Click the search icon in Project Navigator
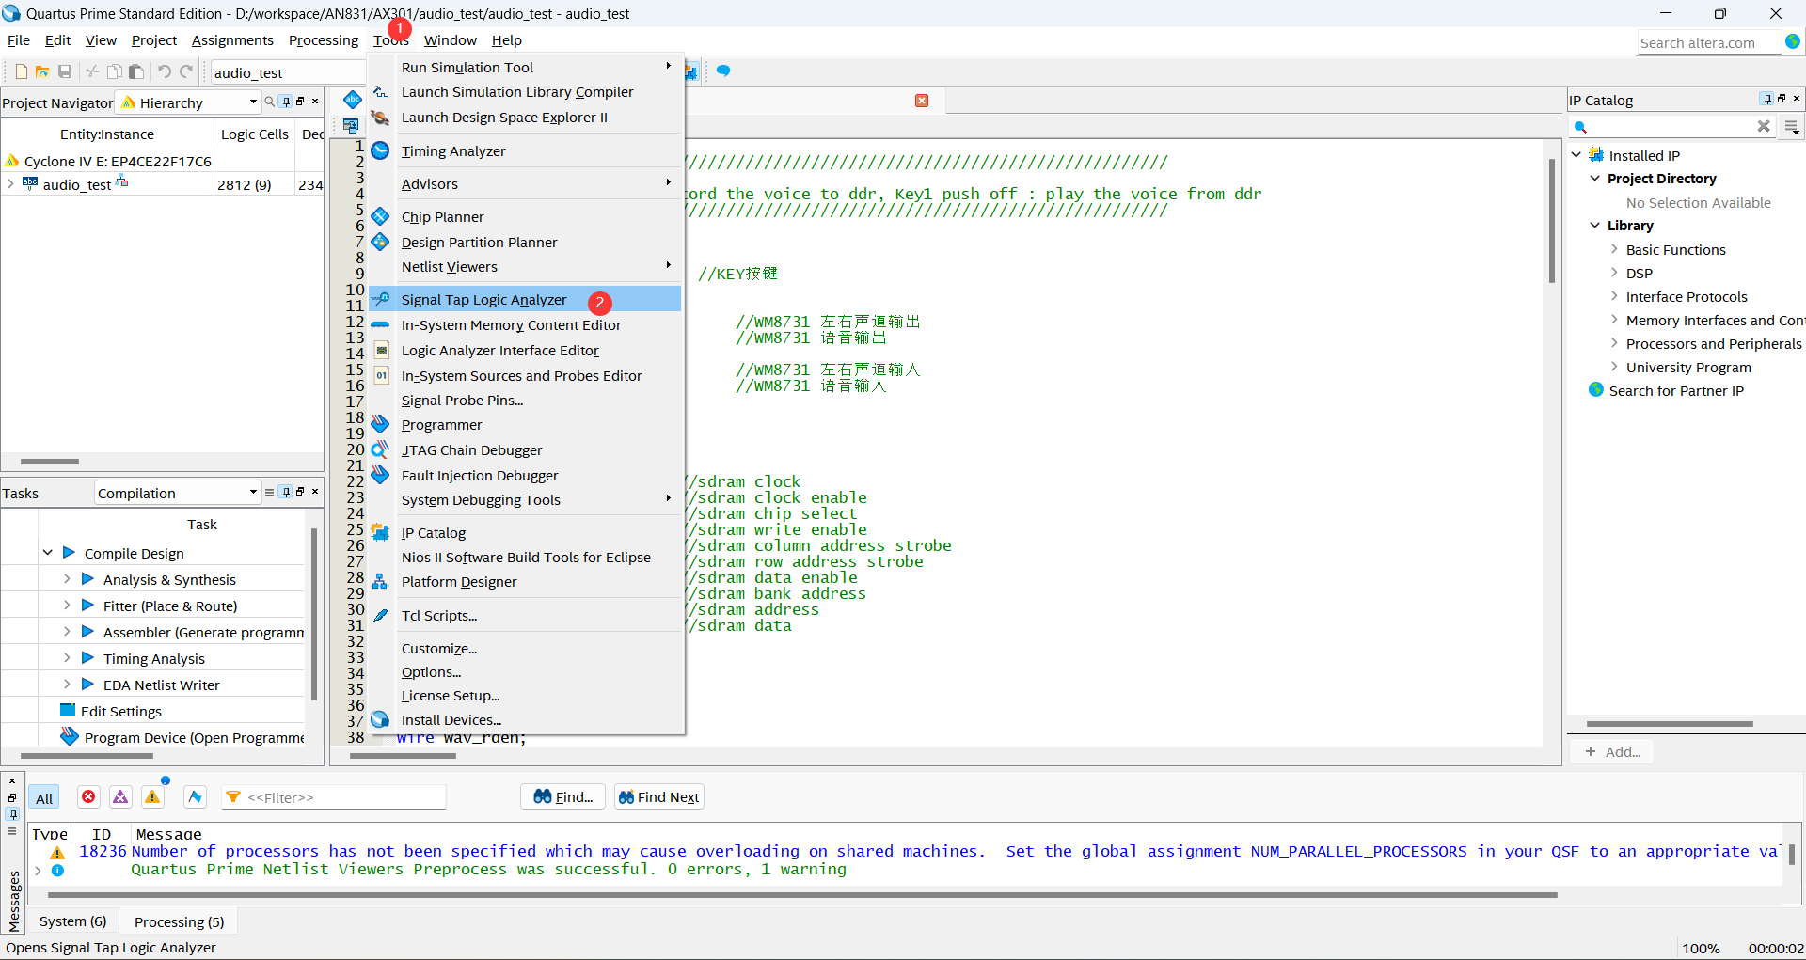The width and height of the screenshot is (1806, 960). click(270, 102)
